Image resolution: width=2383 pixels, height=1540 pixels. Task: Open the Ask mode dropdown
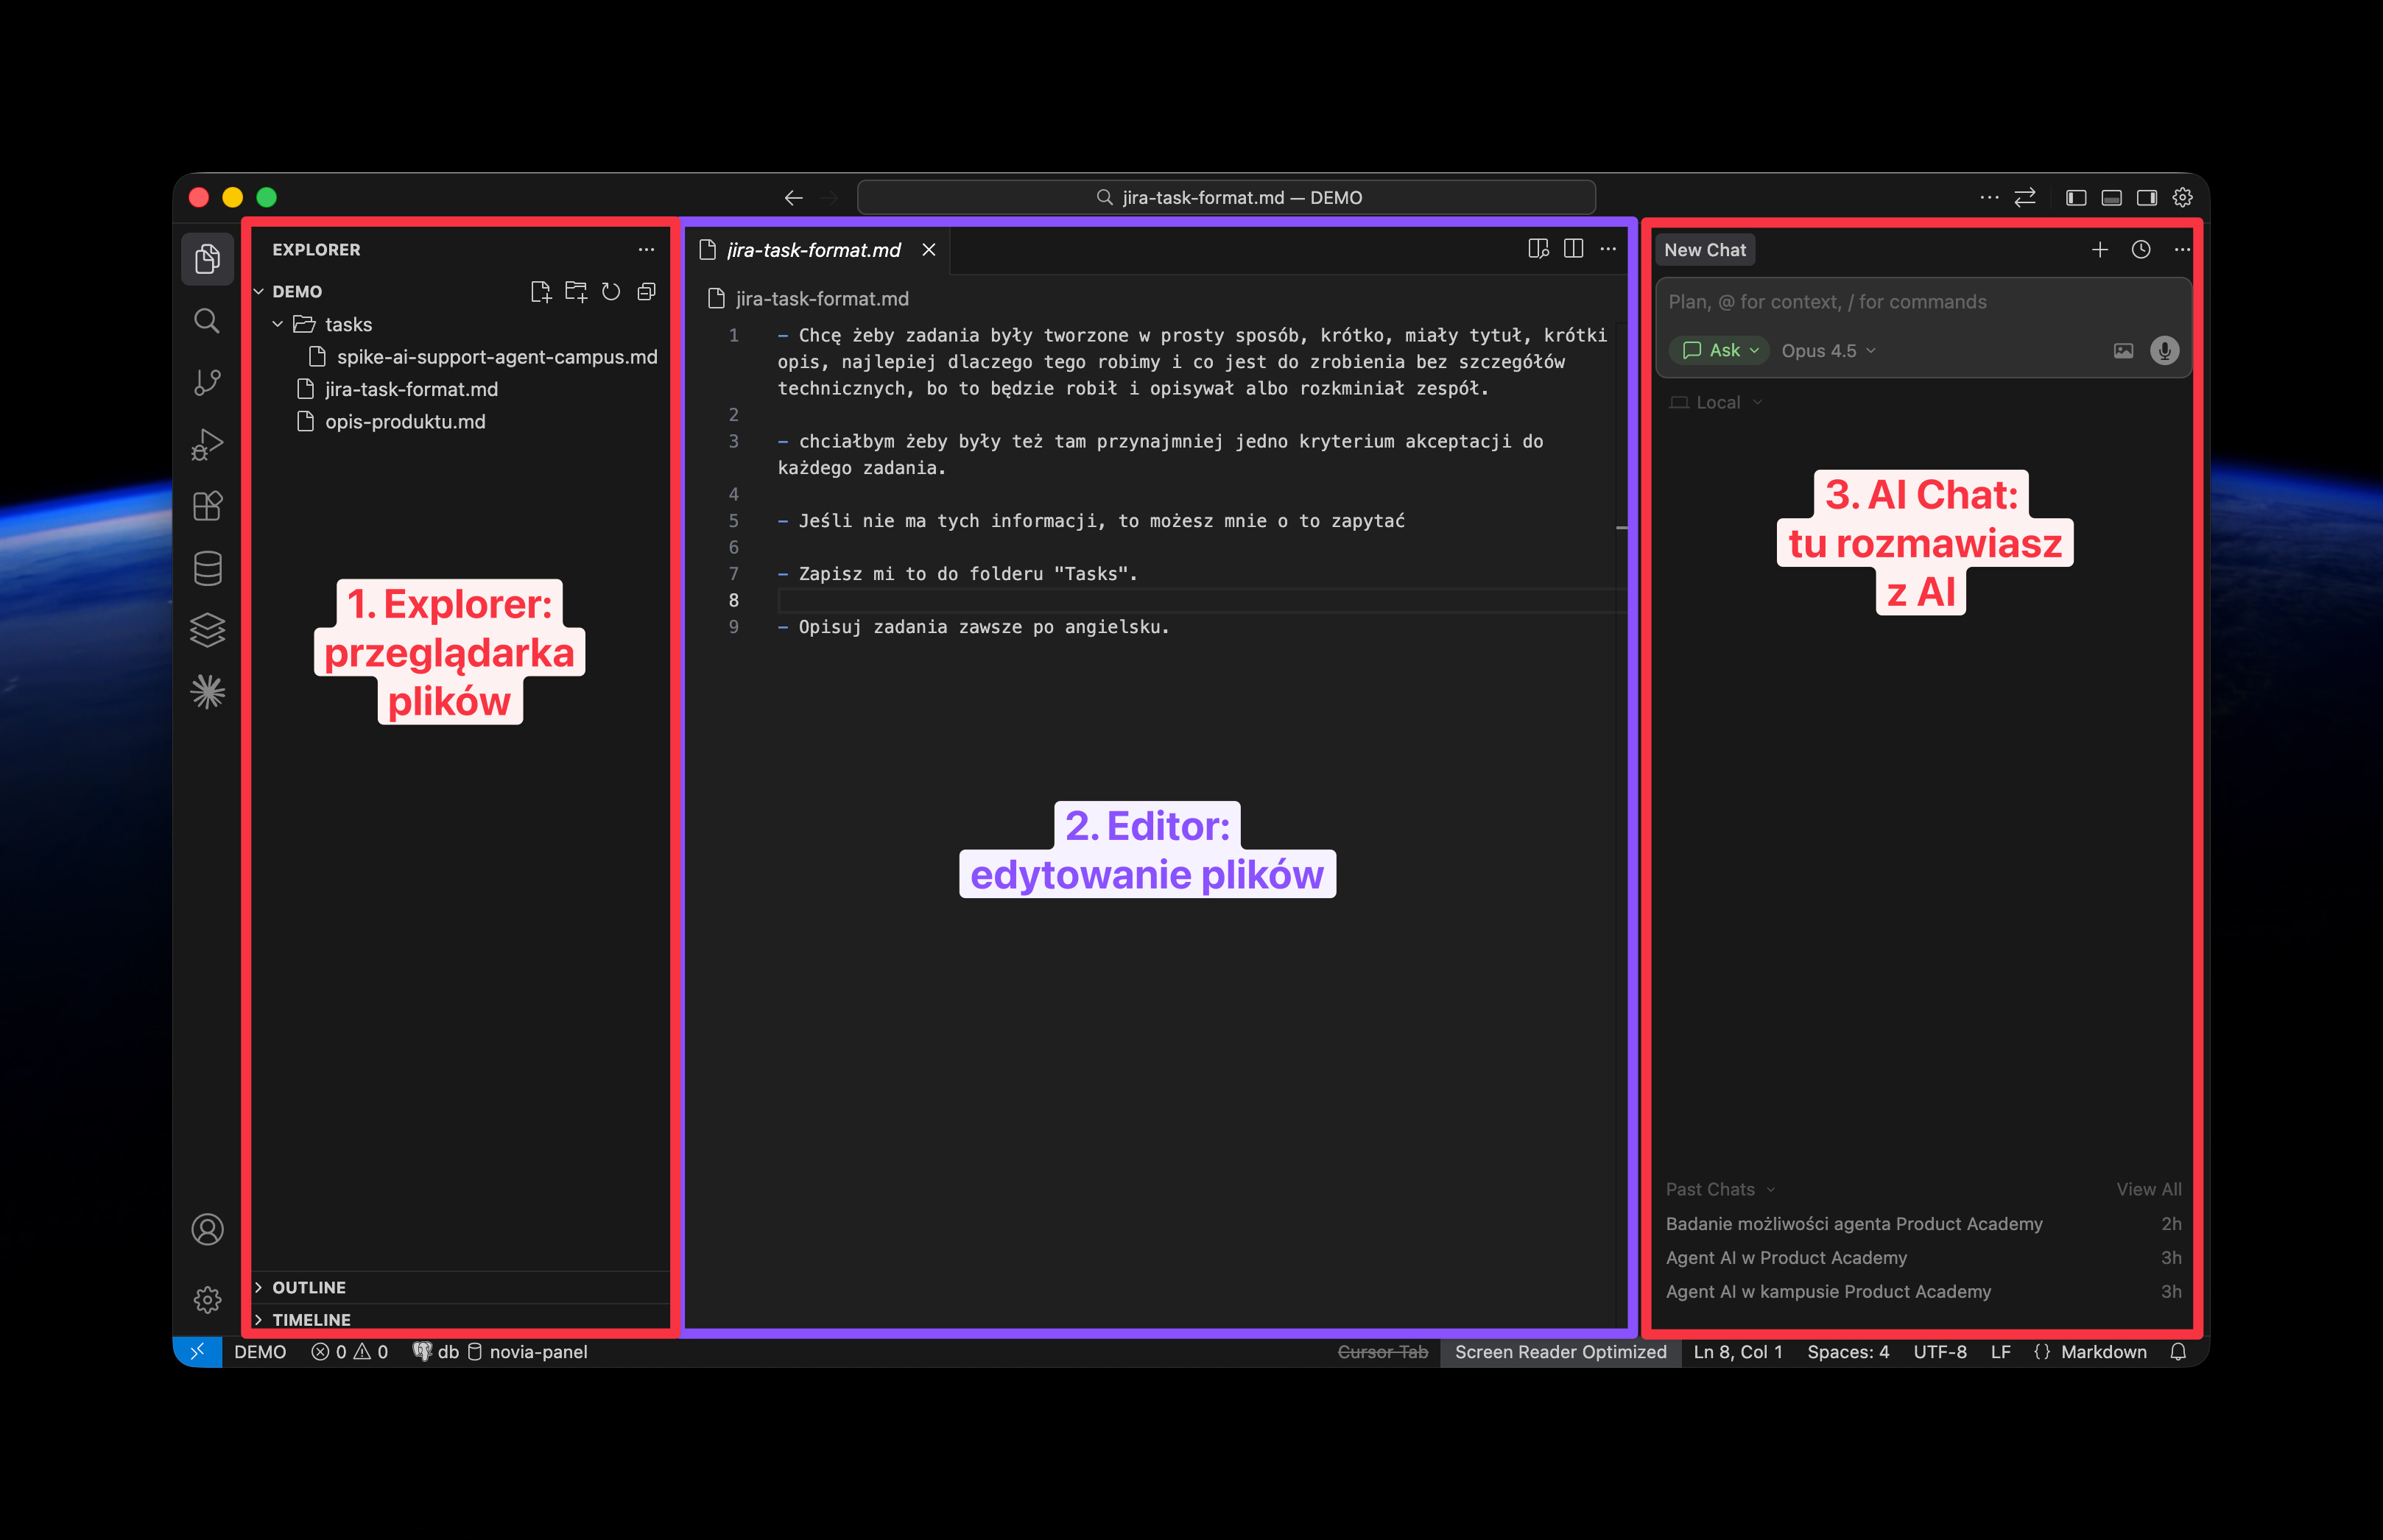[x=1720, y=351]
